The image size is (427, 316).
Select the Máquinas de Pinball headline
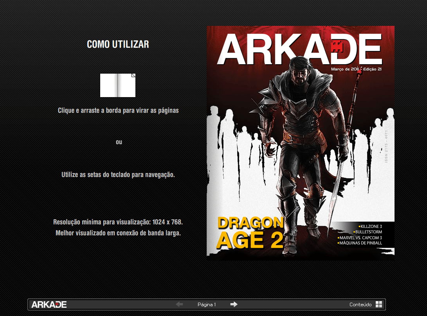pyautogui.click(x=360, y=243)
